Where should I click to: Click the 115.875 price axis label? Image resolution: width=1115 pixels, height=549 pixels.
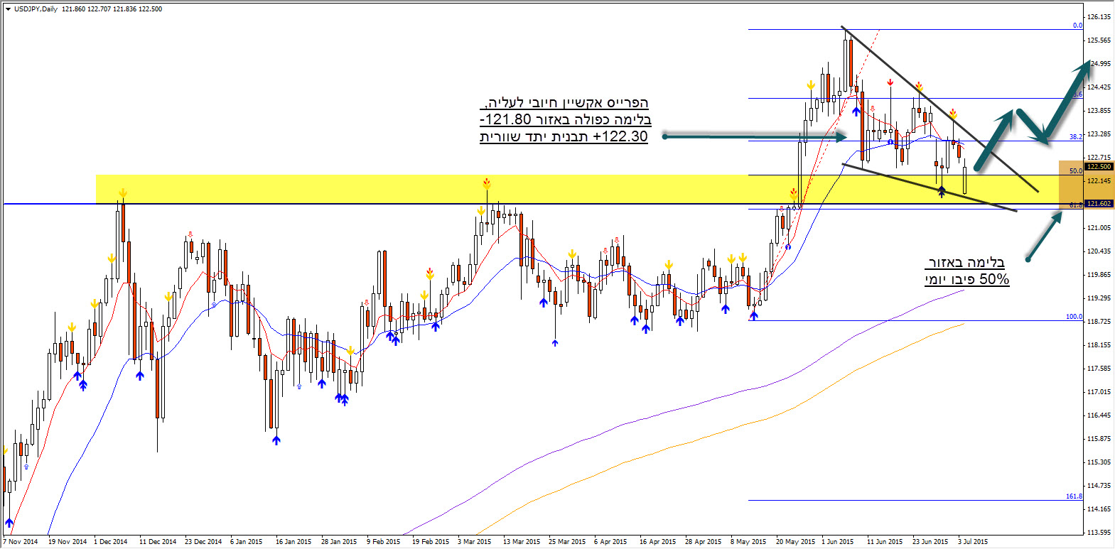point(1099,438)
